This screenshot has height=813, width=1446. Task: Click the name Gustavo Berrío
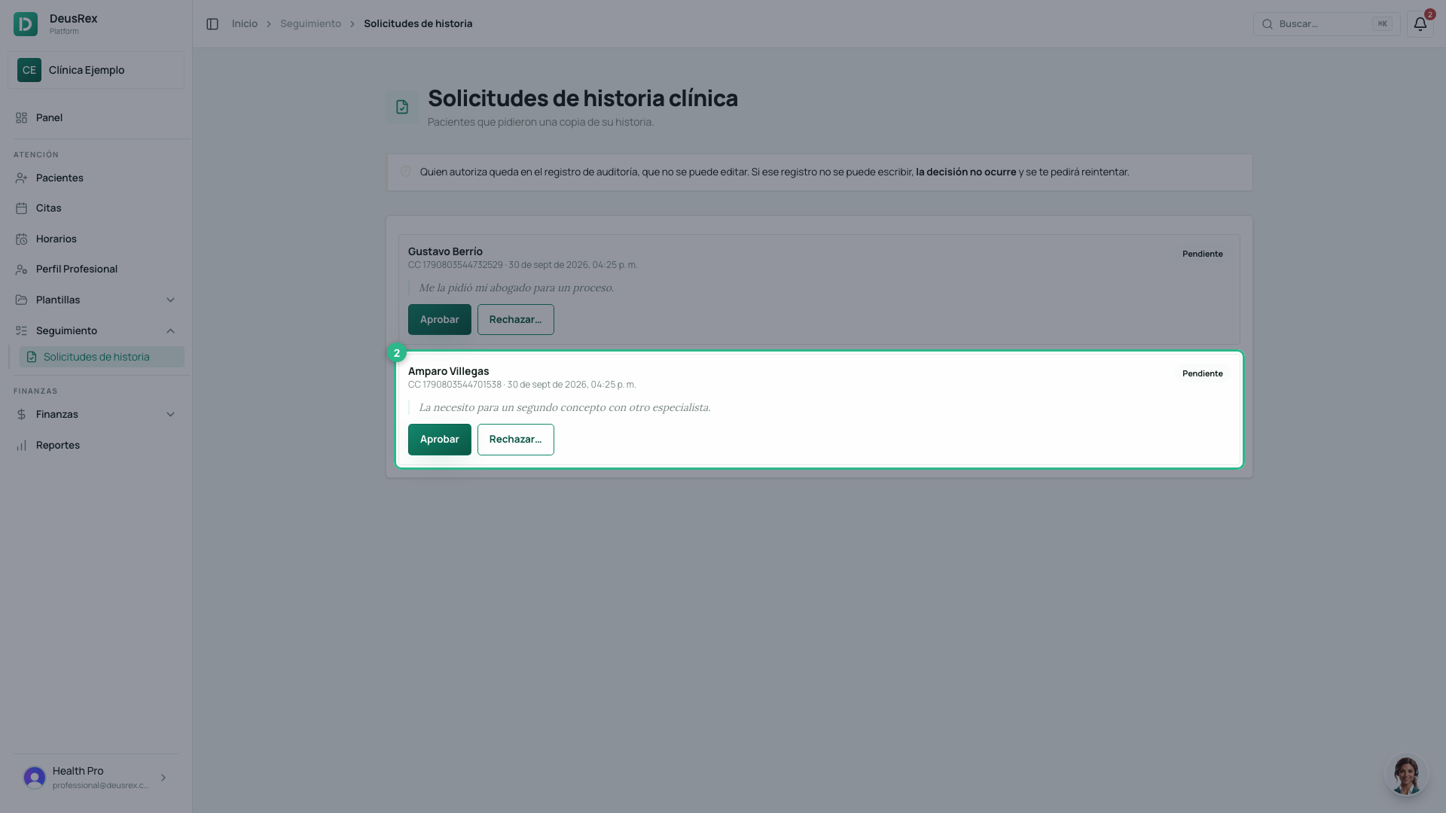(445, 251)
